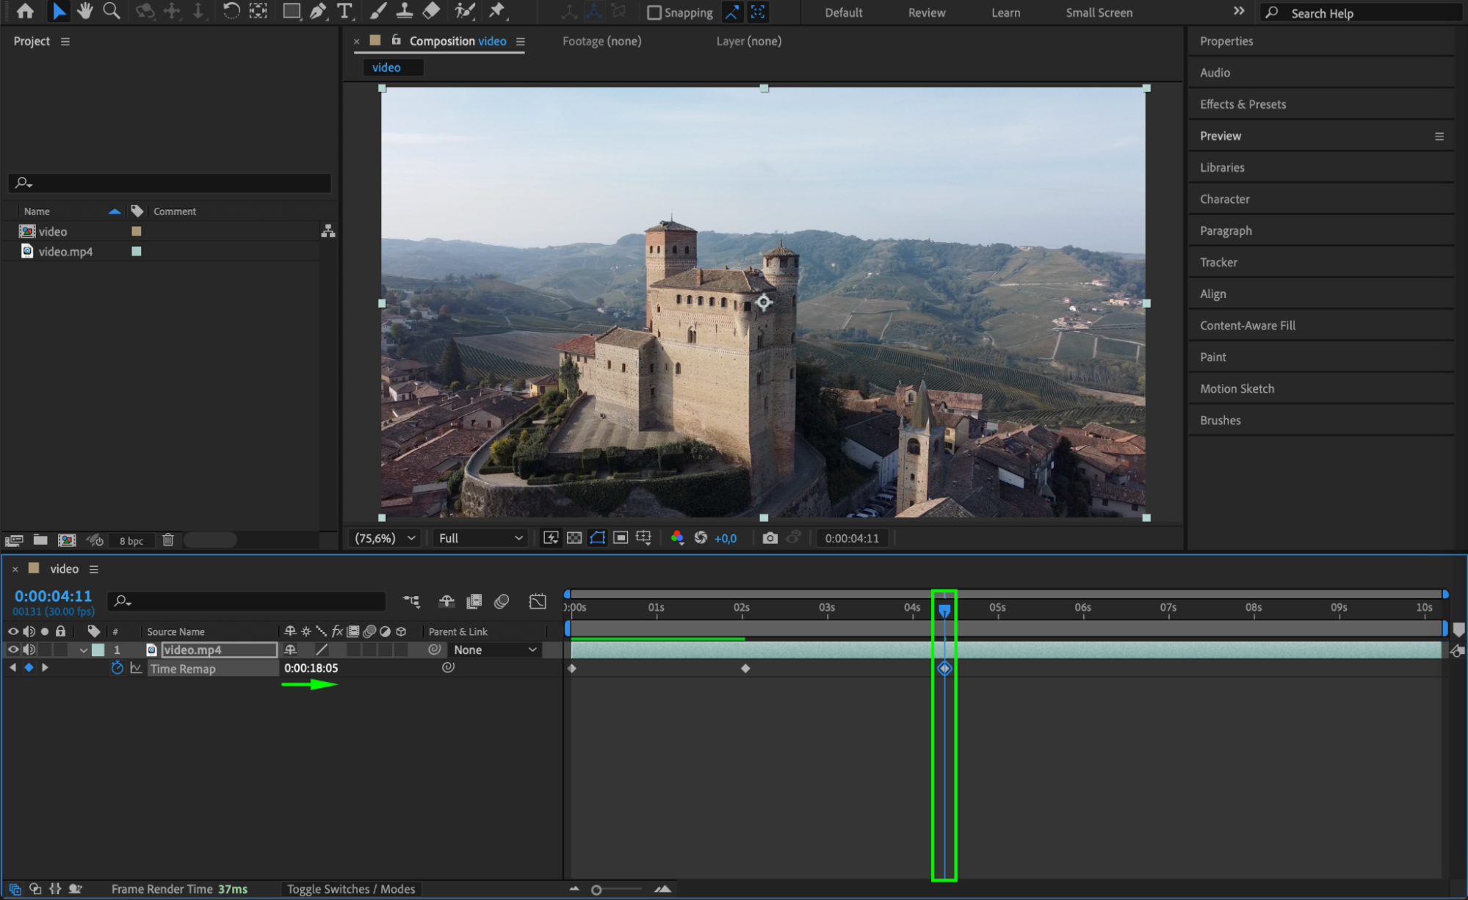Screen dimensions: 1468x900
Task: Switch to the Review workspace
Action: pyautogui.click(x=926, y=12)
